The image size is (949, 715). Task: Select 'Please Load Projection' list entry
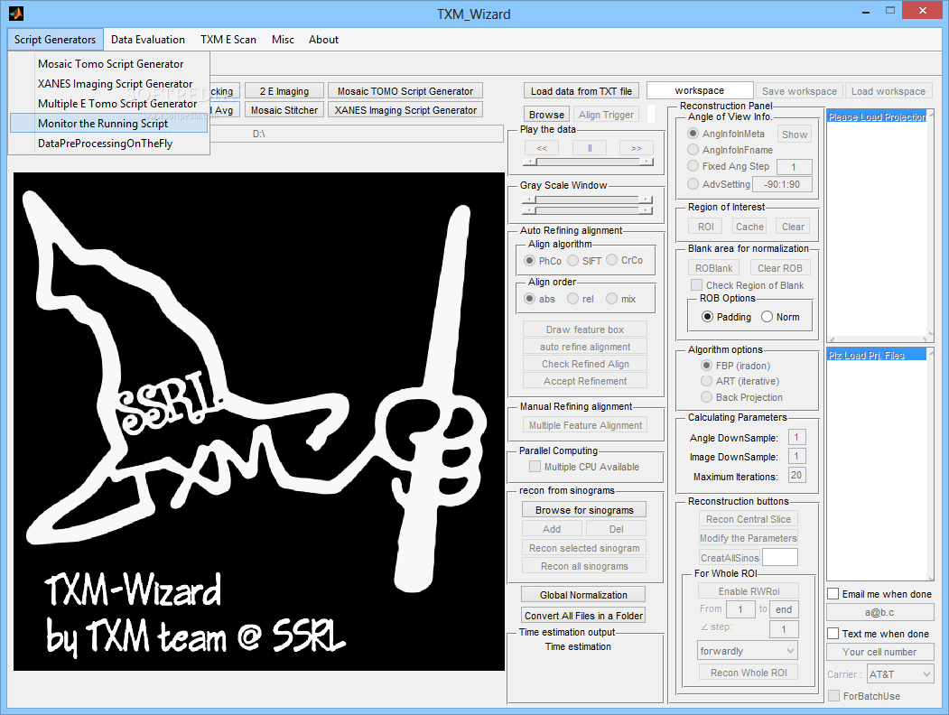[x=877, y=116]
